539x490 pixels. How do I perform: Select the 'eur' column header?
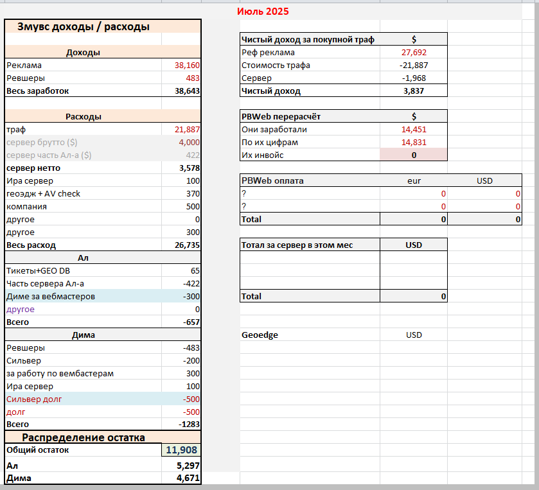coord(414,180)
